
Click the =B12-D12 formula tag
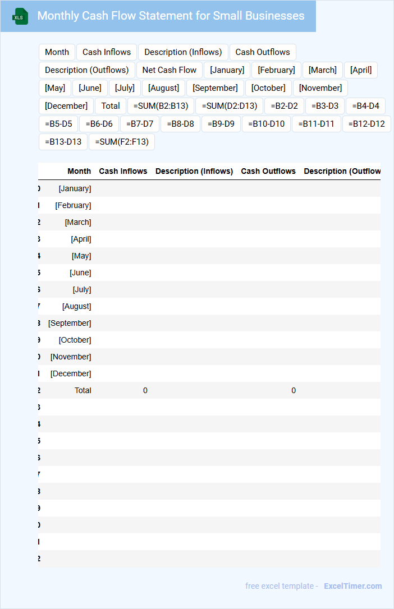coord(366,123)
